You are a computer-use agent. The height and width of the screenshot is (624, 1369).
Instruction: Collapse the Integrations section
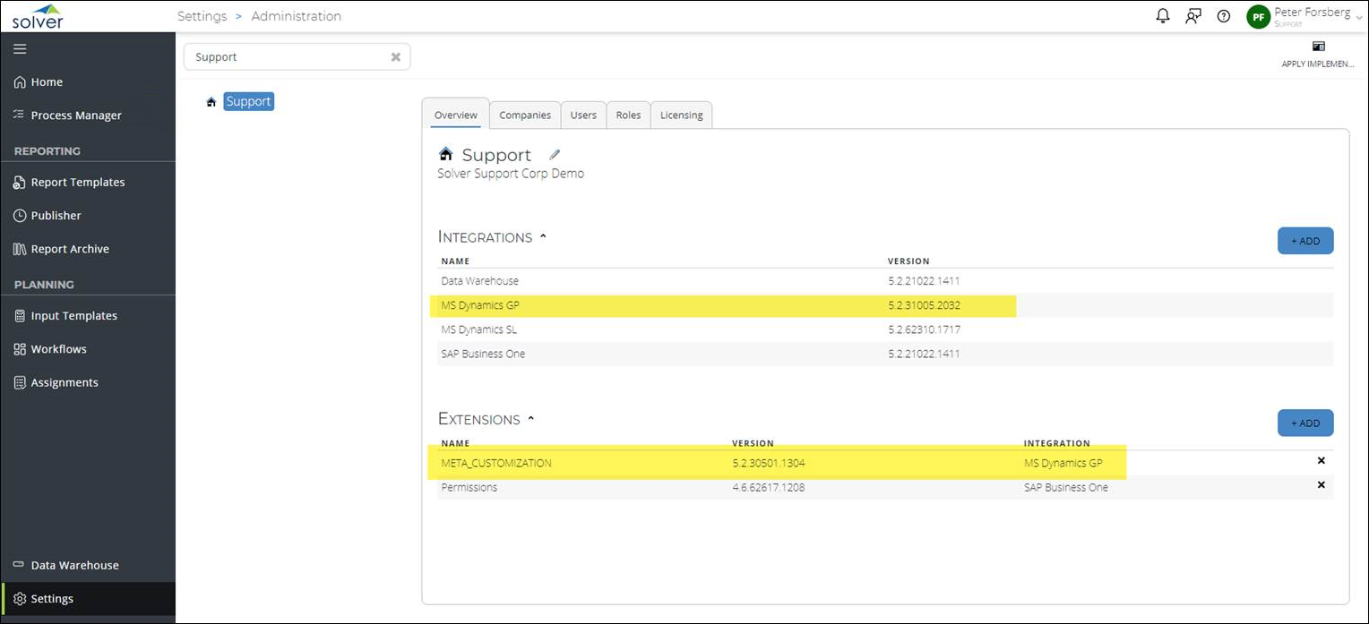(544, 235)
